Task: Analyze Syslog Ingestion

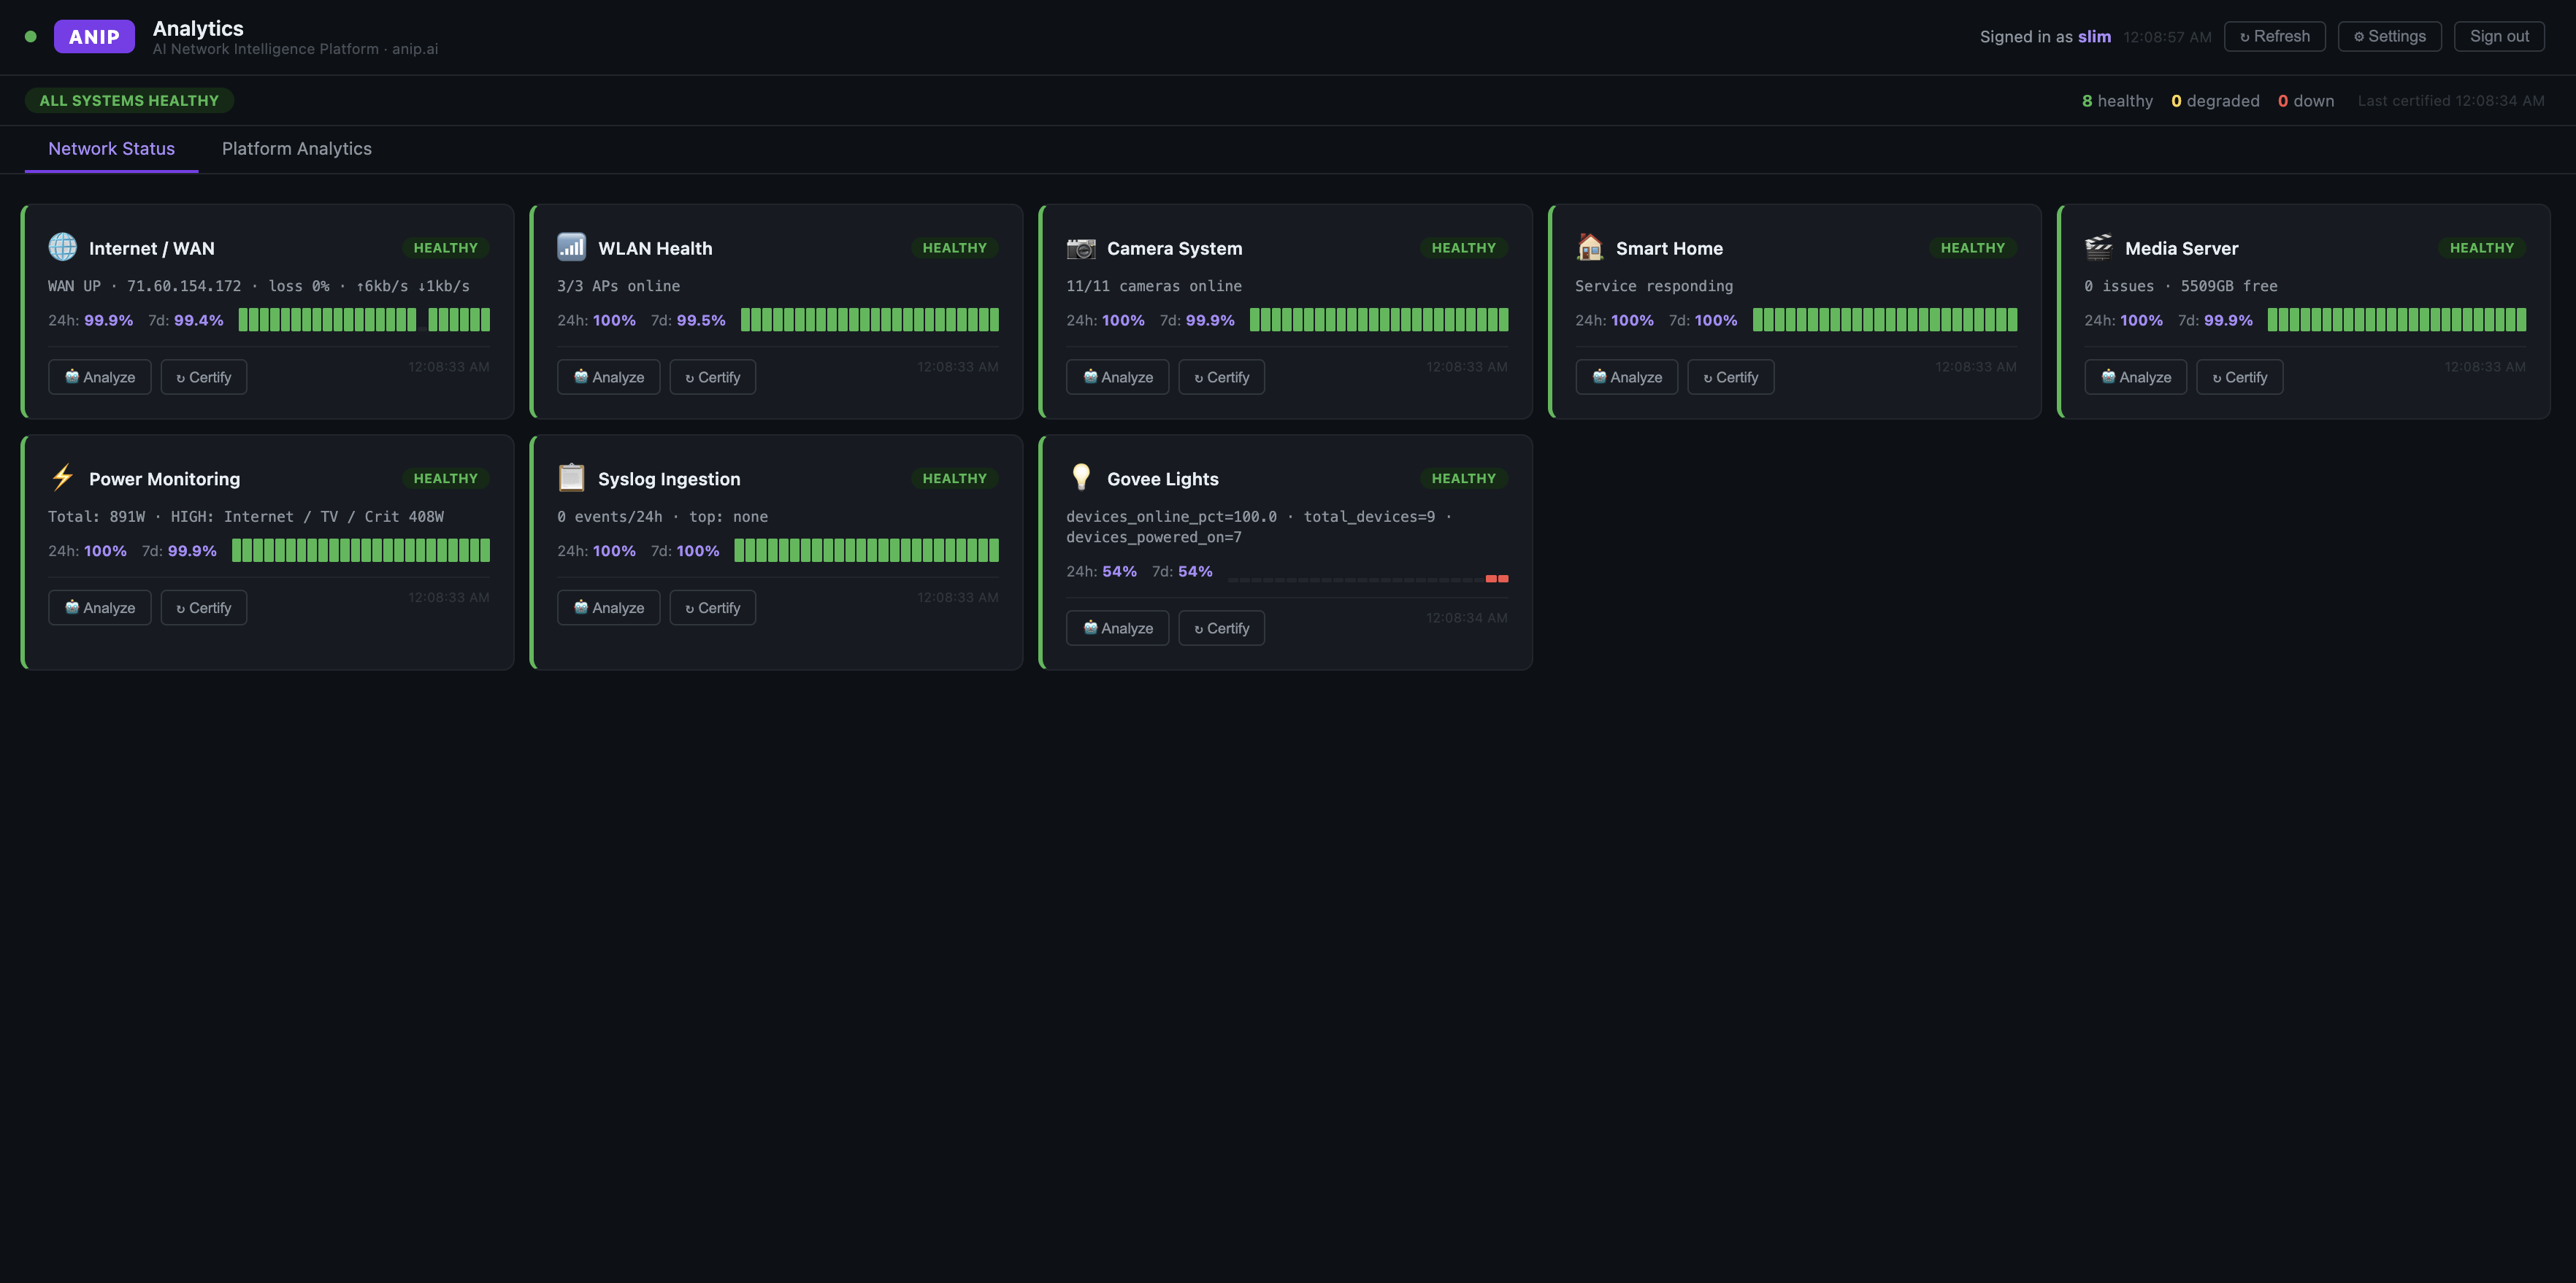Action: pos(609,609)
